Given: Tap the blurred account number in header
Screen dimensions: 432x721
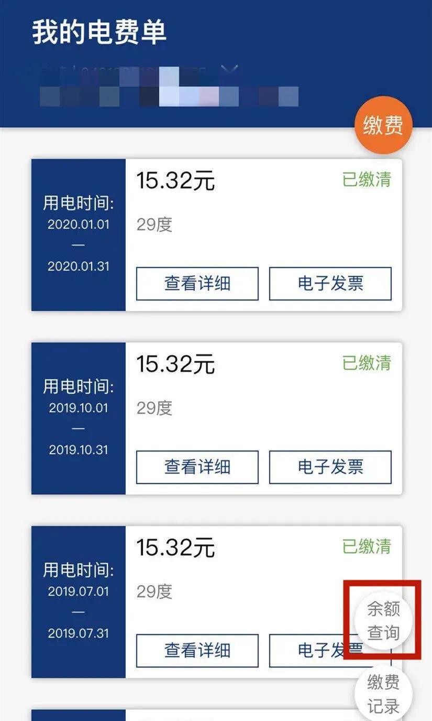Looking at the screenshot, I should click(168, 96).
